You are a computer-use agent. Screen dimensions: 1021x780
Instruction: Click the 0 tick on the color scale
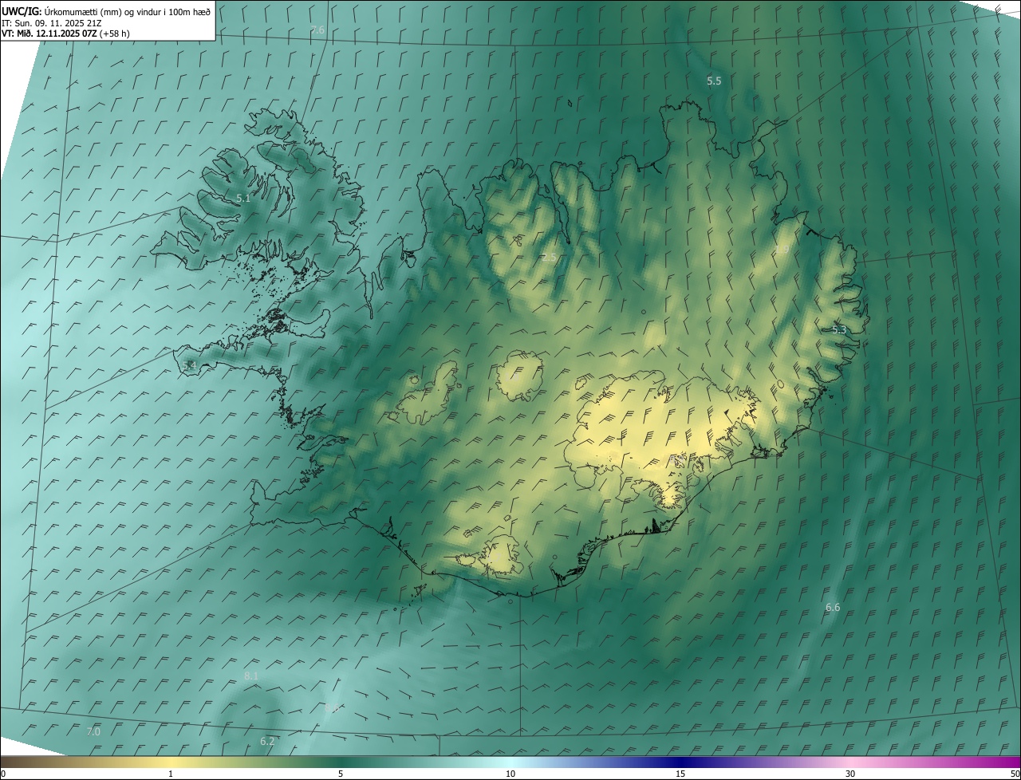(3, 774)
